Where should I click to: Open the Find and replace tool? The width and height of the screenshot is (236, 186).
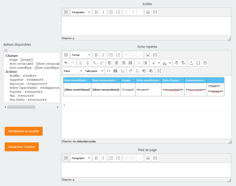click(x=122, y=71)
